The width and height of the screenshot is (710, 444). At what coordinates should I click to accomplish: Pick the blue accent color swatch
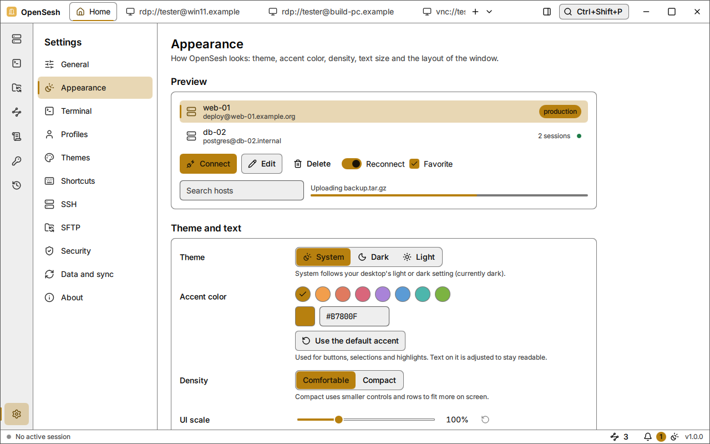point(403,294)
